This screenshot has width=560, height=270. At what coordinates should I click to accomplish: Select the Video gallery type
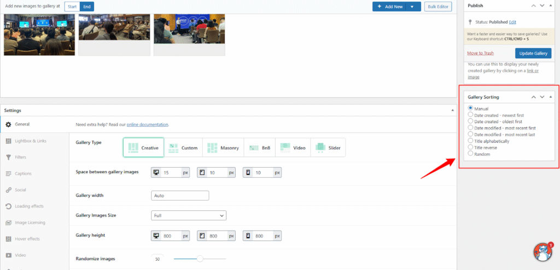[x=293, y=148]
